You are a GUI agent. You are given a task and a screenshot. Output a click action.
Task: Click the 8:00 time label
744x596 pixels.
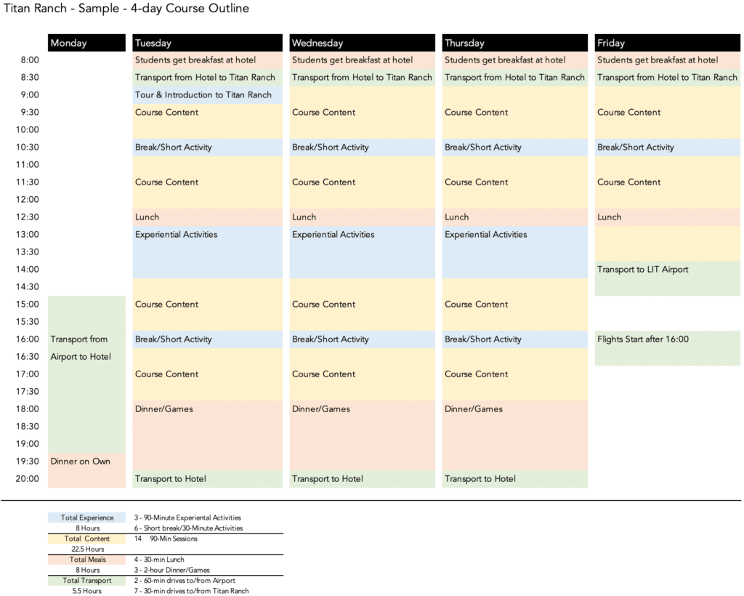[30, 60]
